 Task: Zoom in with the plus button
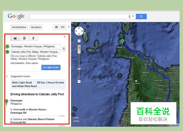(79, 52)
